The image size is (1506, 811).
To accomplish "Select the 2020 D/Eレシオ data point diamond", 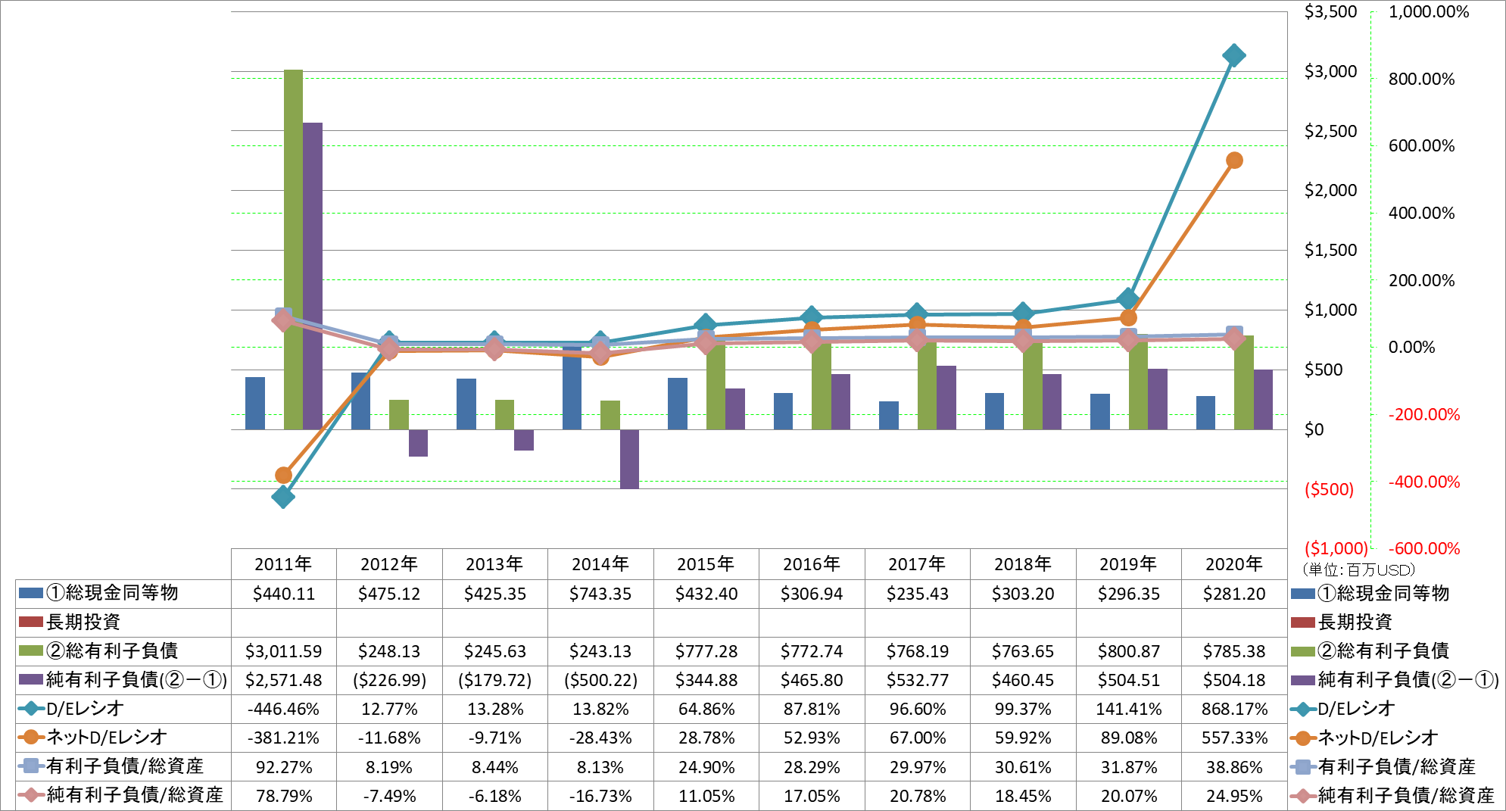I will point(1234,55).
